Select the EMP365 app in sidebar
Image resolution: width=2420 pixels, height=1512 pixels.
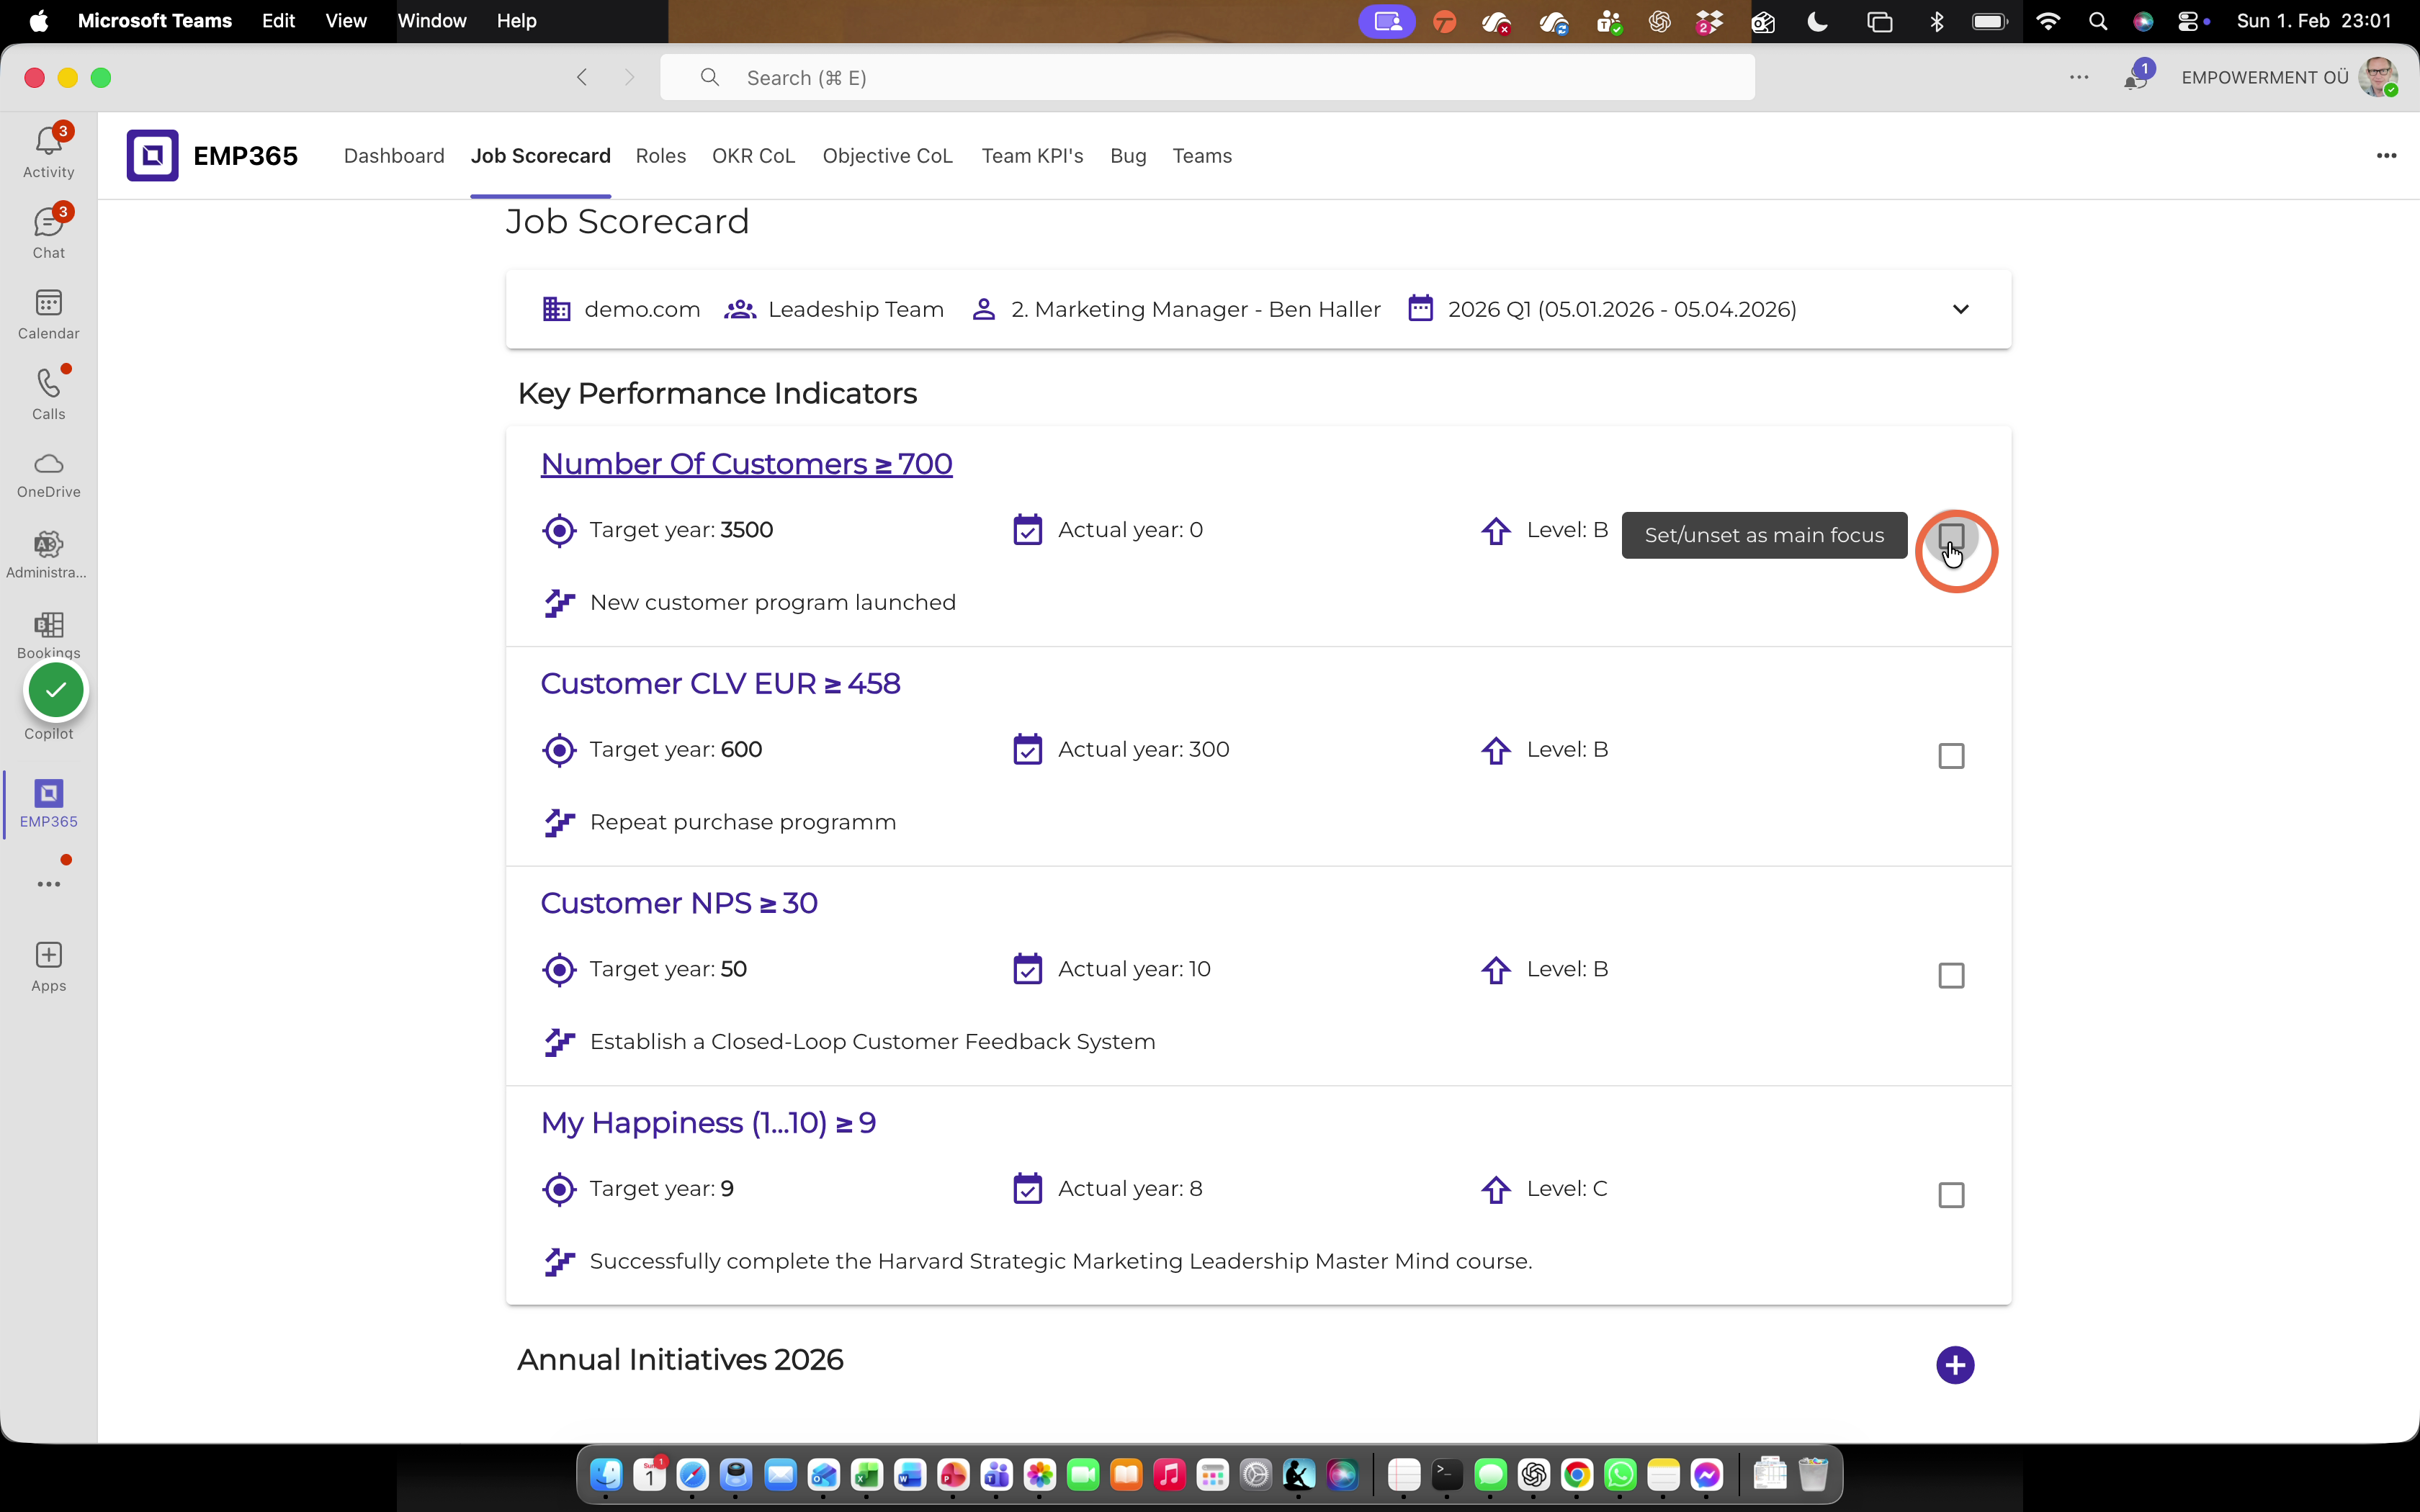(48, 803)
